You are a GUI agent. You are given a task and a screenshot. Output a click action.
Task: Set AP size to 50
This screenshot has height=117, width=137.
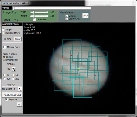tap(13, 75)
